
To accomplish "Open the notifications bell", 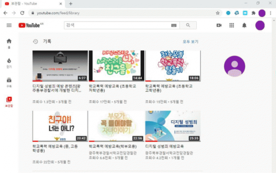I will 244,25.
